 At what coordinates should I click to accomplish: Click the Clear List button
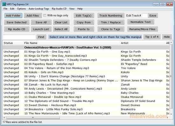coord(61,22)
